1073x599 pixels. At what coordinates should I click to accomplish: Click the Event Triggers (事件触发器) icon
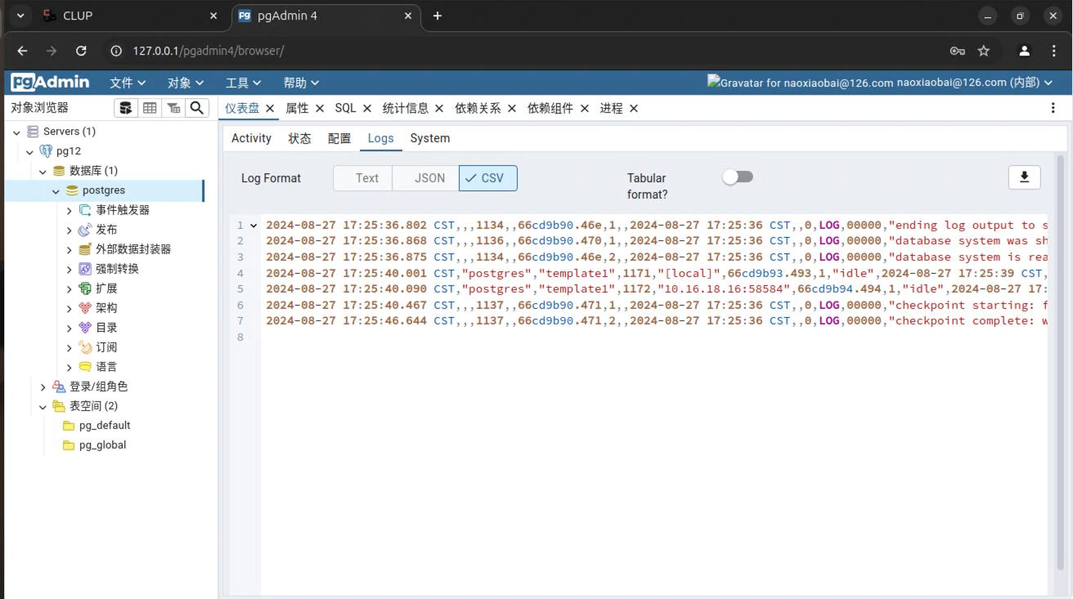85,210
